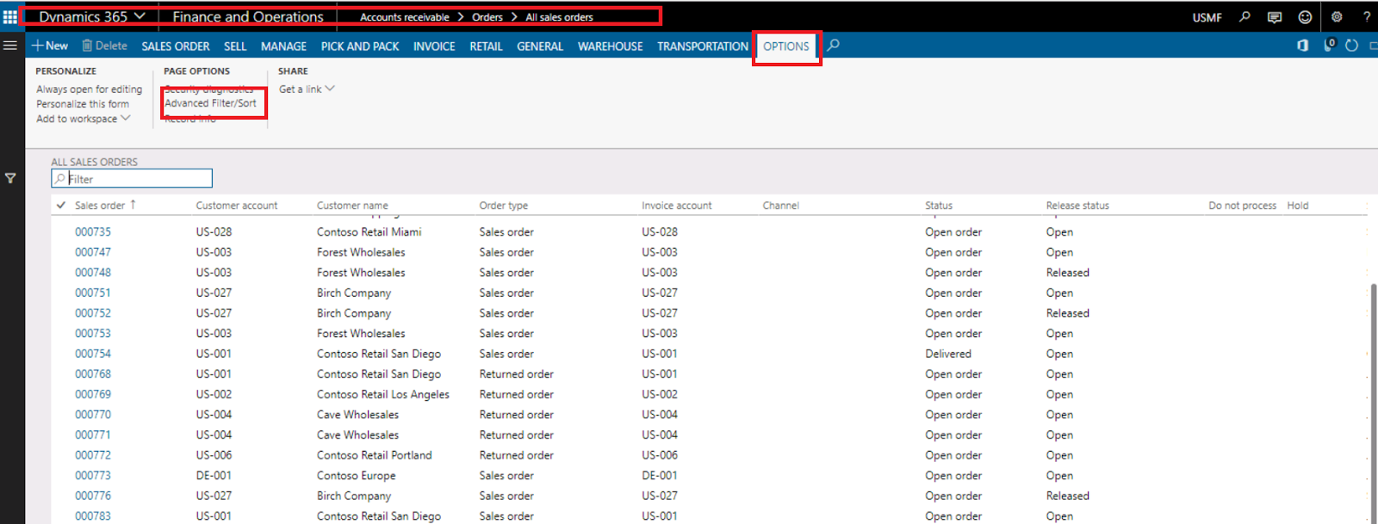
Task: Click into the Filter input field
Action: pyautogui.click(x=138, y=179)
